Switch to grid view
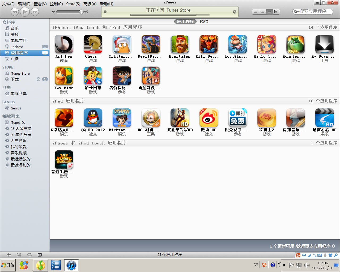The height and width of the screenshot is (272, 340). (x=269, y=12)
